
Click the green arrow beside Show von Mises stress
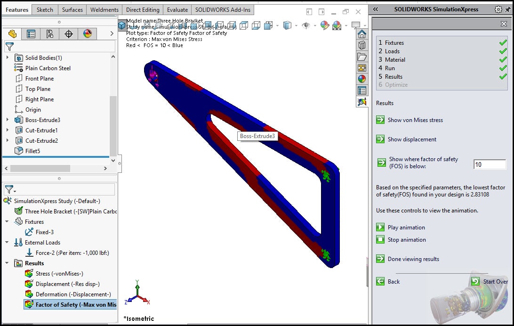point(380,120)
